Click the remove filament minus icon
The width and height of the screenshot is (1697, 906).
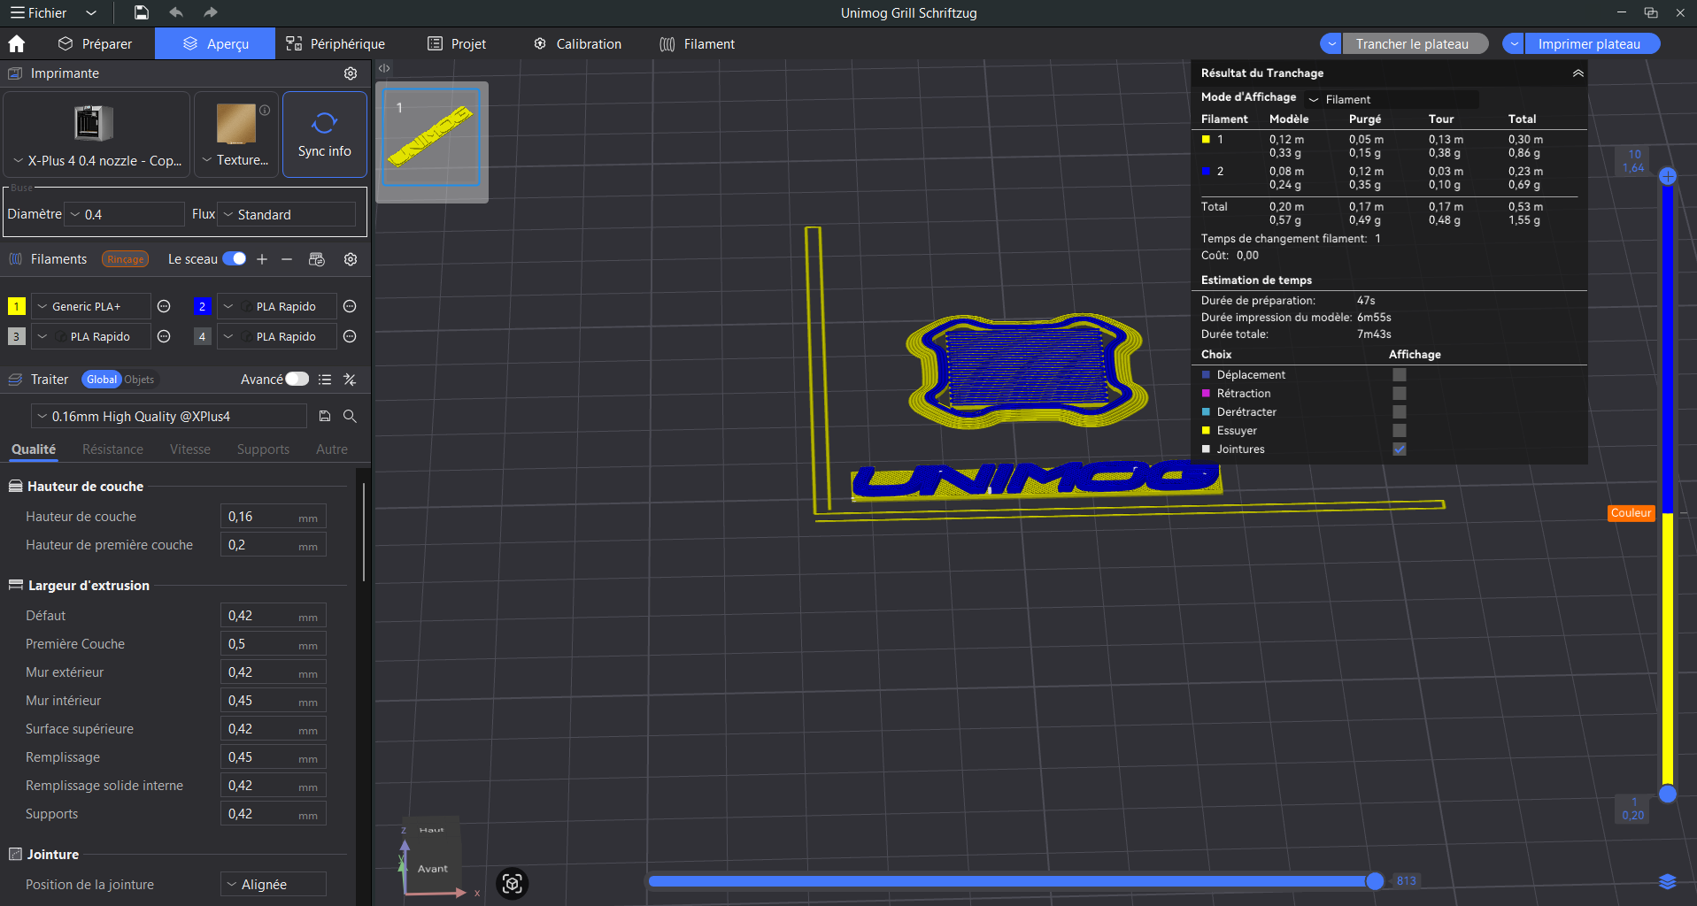[x=287, y=259]
